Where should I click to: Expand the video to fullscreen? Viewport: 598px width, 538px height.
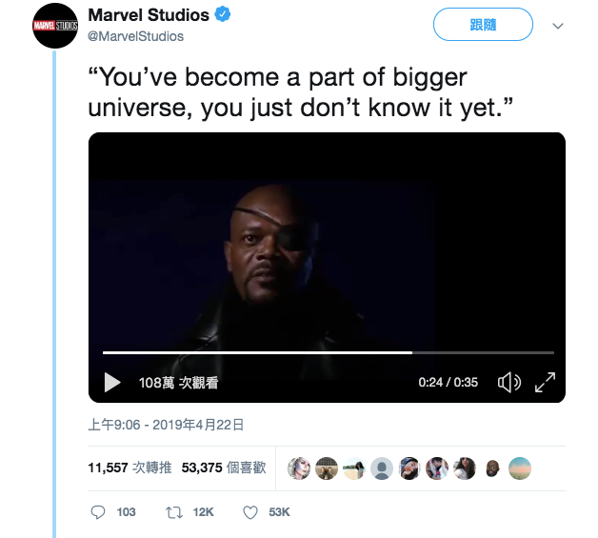pyautogui.click(x=545, y=382)
